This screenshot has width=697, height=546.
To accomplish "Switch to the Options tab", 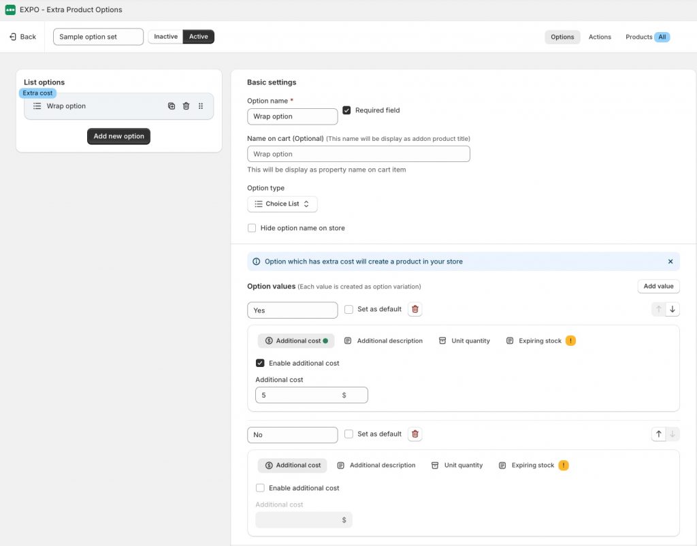I will point(562,37).
